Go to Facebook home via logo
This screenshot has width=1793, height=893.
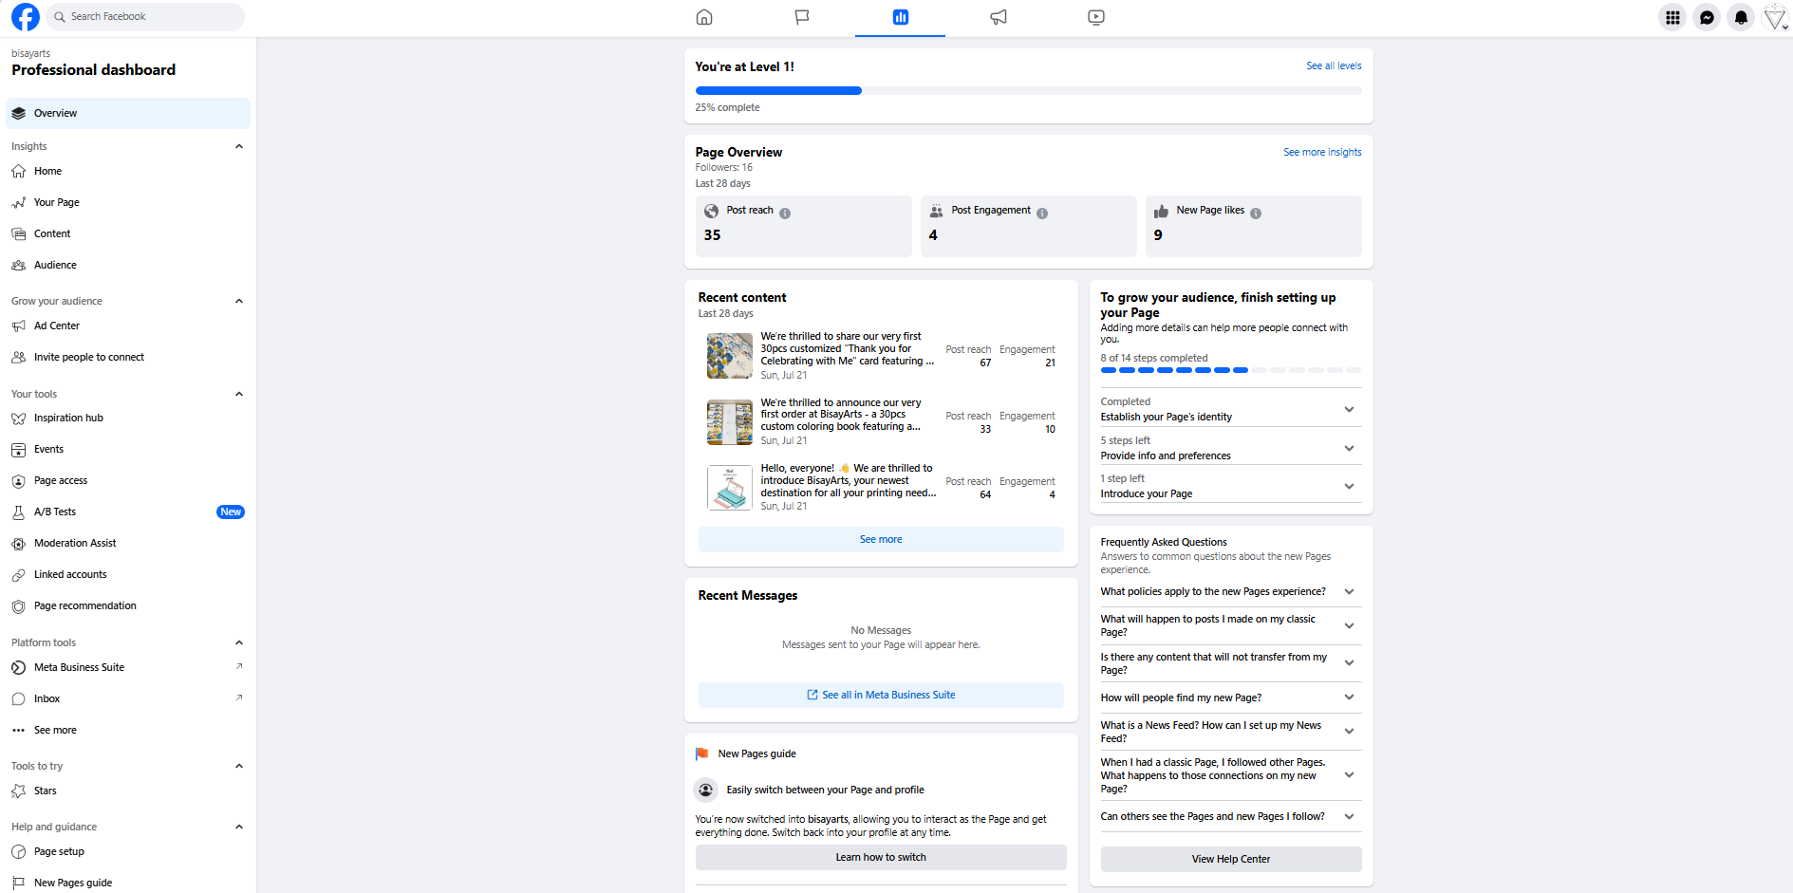coord(26,17)
